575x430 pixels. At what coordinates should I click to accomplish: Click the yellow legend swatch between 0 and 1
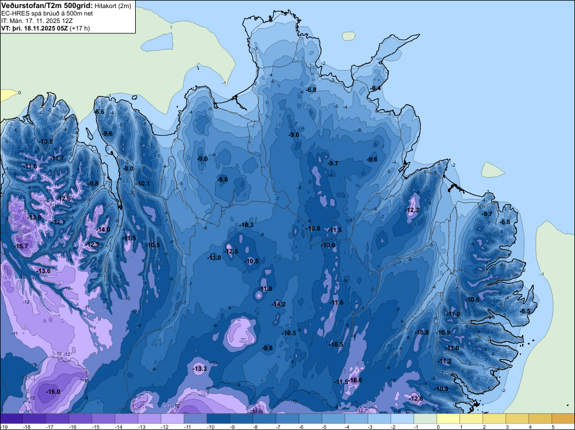click(448, 419)
